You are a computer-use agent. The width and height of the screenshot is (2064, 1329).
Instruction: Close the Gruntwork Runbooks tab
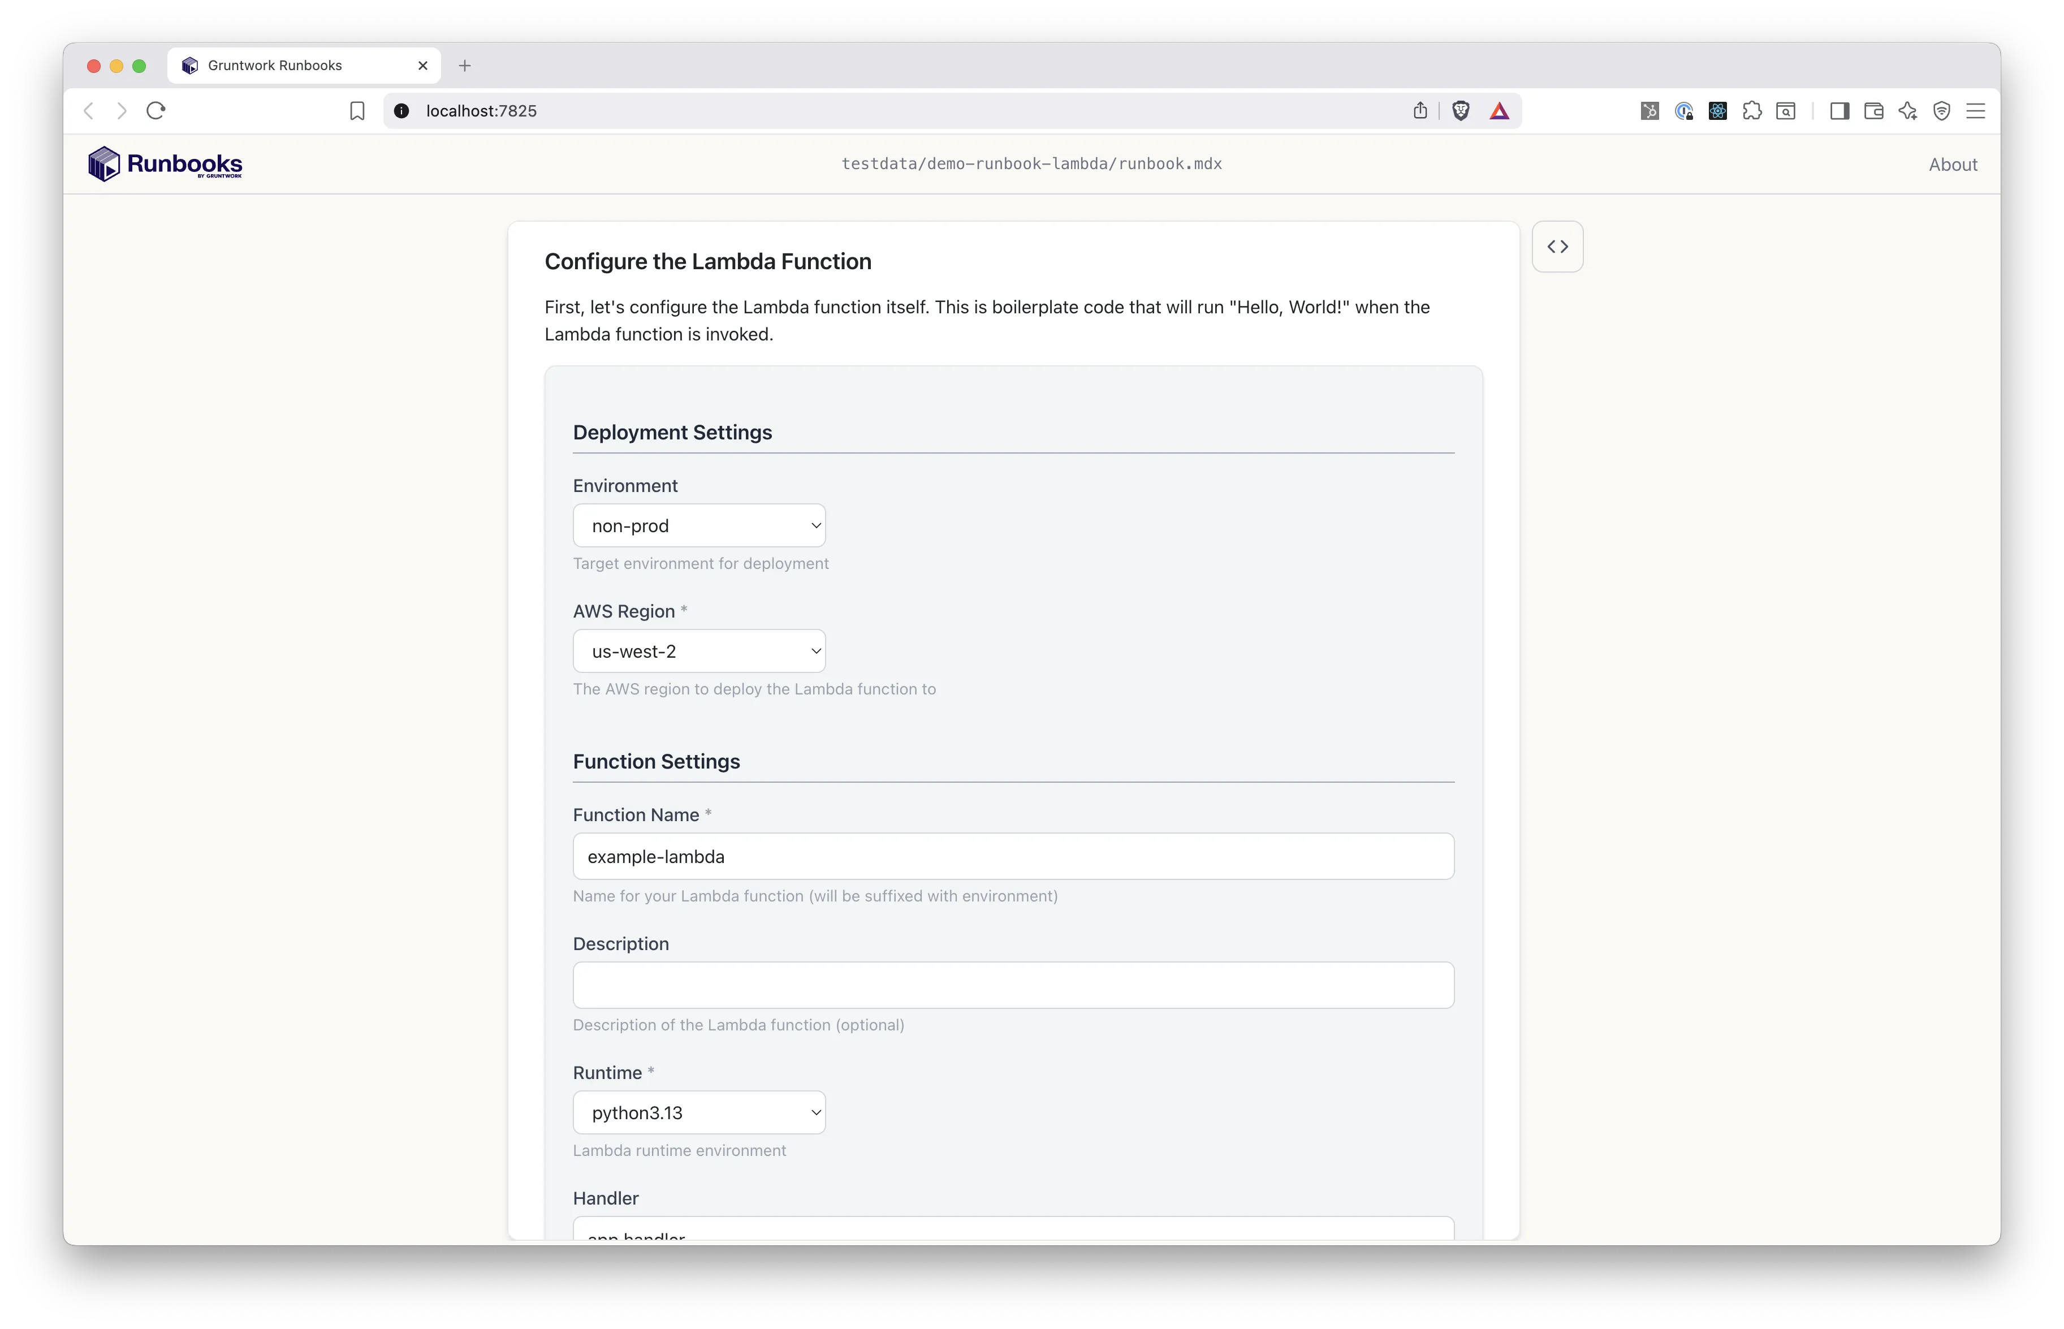tap(423, 66)
